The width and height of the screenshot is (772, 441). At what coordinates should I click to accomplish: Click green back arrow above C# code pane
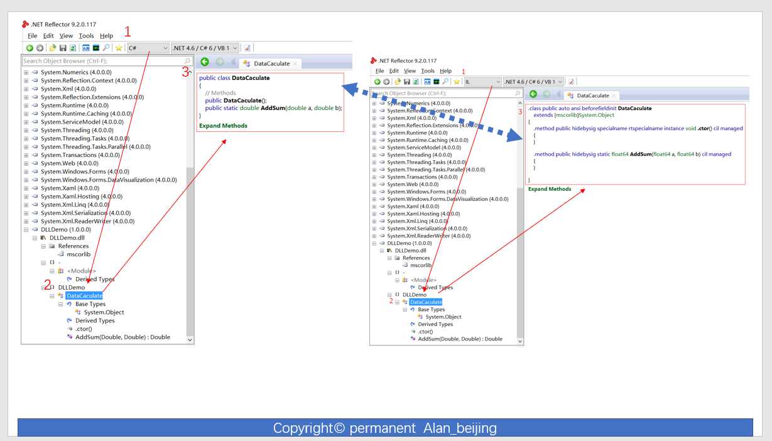[x=205, y=62]
